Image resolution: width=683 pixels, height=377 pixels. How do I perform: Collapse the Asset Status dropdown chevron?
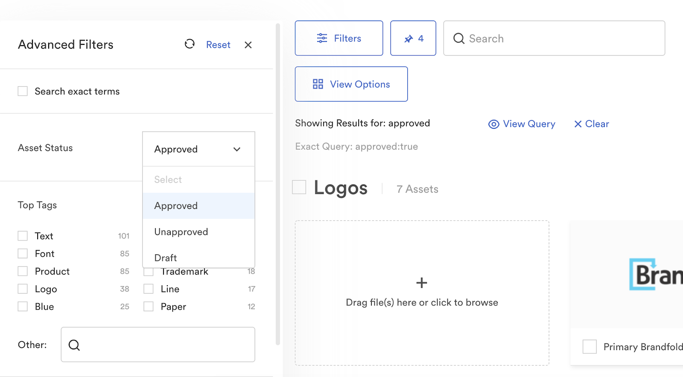point(237,149)
